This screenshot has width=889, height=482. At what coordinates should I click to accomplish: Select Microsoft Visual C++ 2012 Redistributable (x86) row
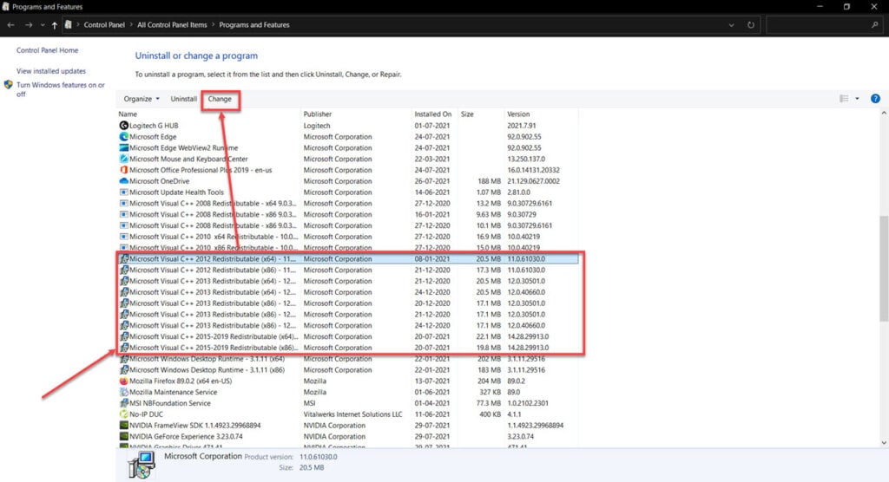tap(348, 270)
